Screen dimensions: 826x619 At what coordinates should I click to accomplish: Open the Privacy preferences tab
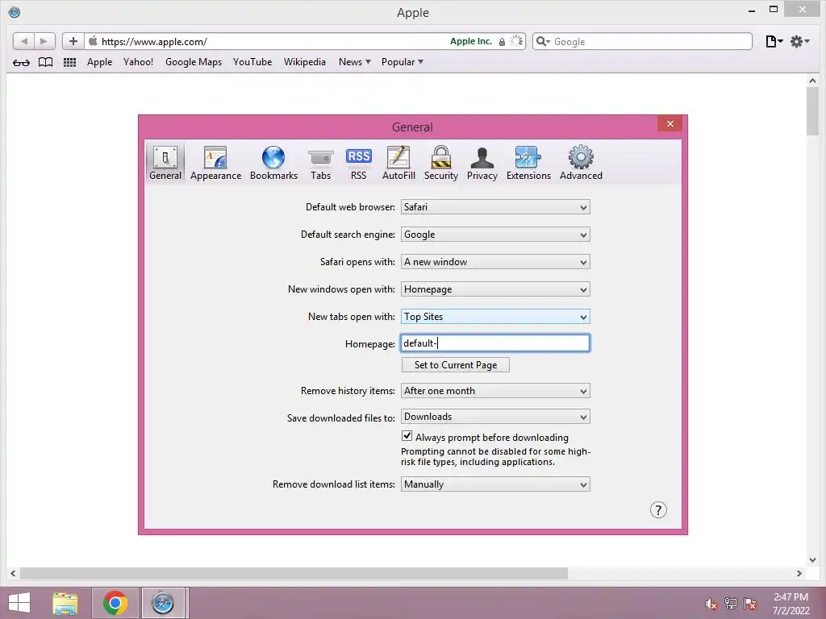(482, 163)
